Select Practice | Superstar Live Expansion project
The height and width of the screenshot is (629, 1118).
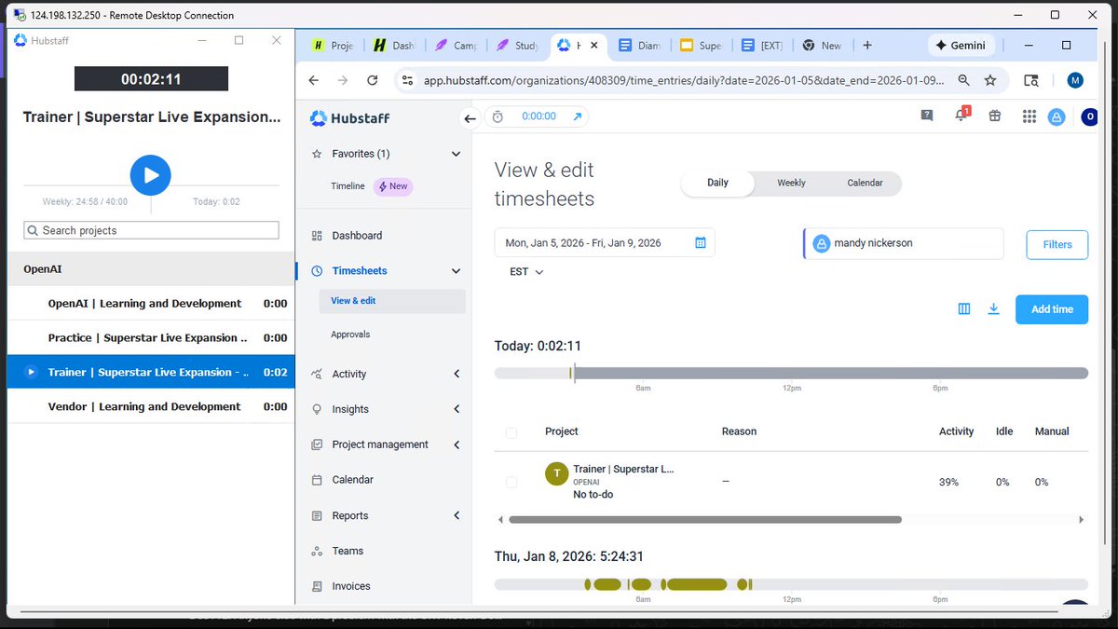click(151, 337)
